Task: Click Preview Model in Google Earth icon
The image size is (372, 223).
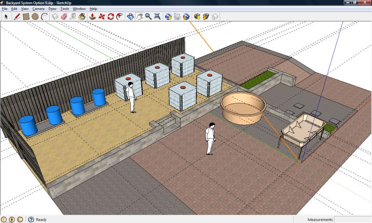Action: click(186, 17)
